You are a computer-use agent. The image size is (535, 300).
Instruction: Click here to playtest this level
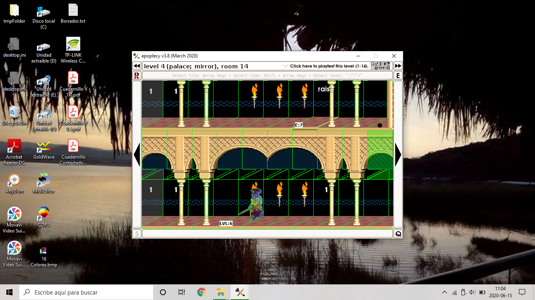tap(329, 66)
